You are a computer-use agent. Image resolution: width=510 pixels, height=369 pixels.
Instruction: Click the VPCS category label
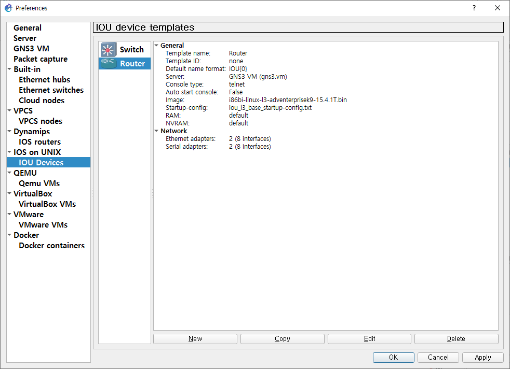pos(23,111)
